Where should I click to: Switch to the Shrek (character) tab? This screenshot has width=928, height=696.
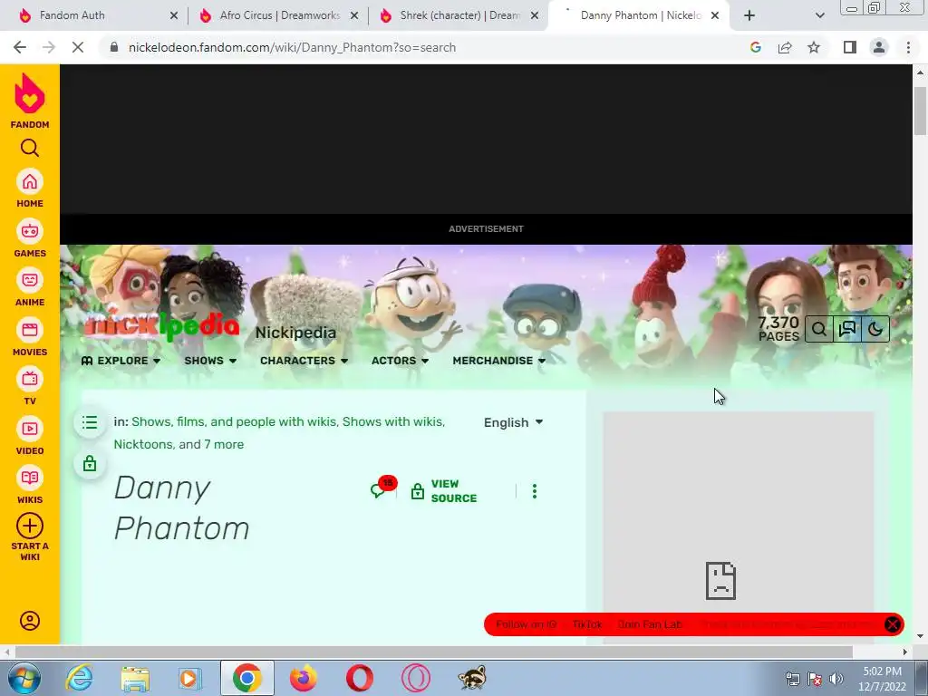459,15
